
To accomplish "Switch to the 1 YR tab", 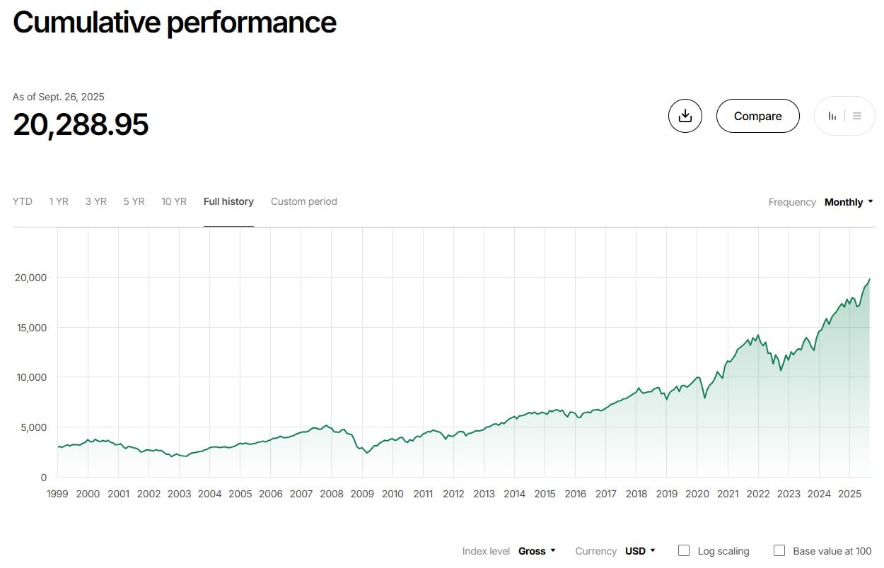I will click(59, 201).
